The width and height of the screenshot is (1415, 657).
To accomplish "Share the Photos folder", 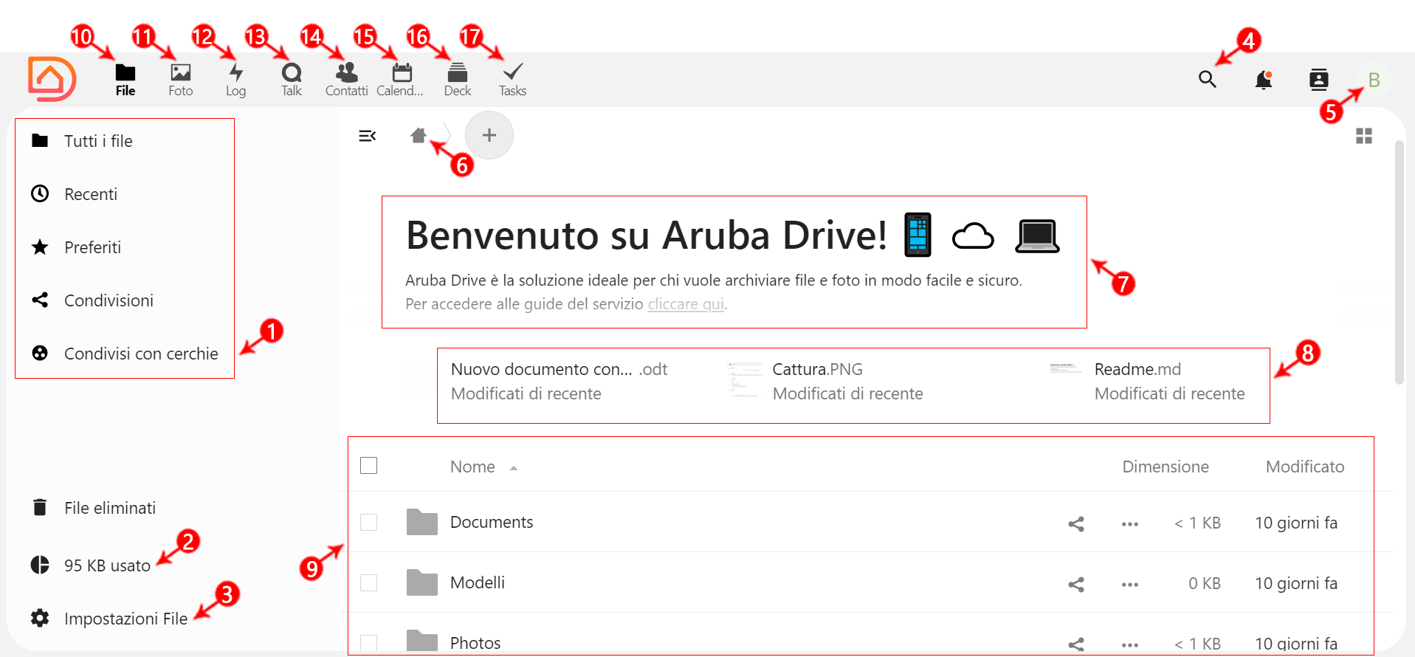I will (x=1076, y=644).
